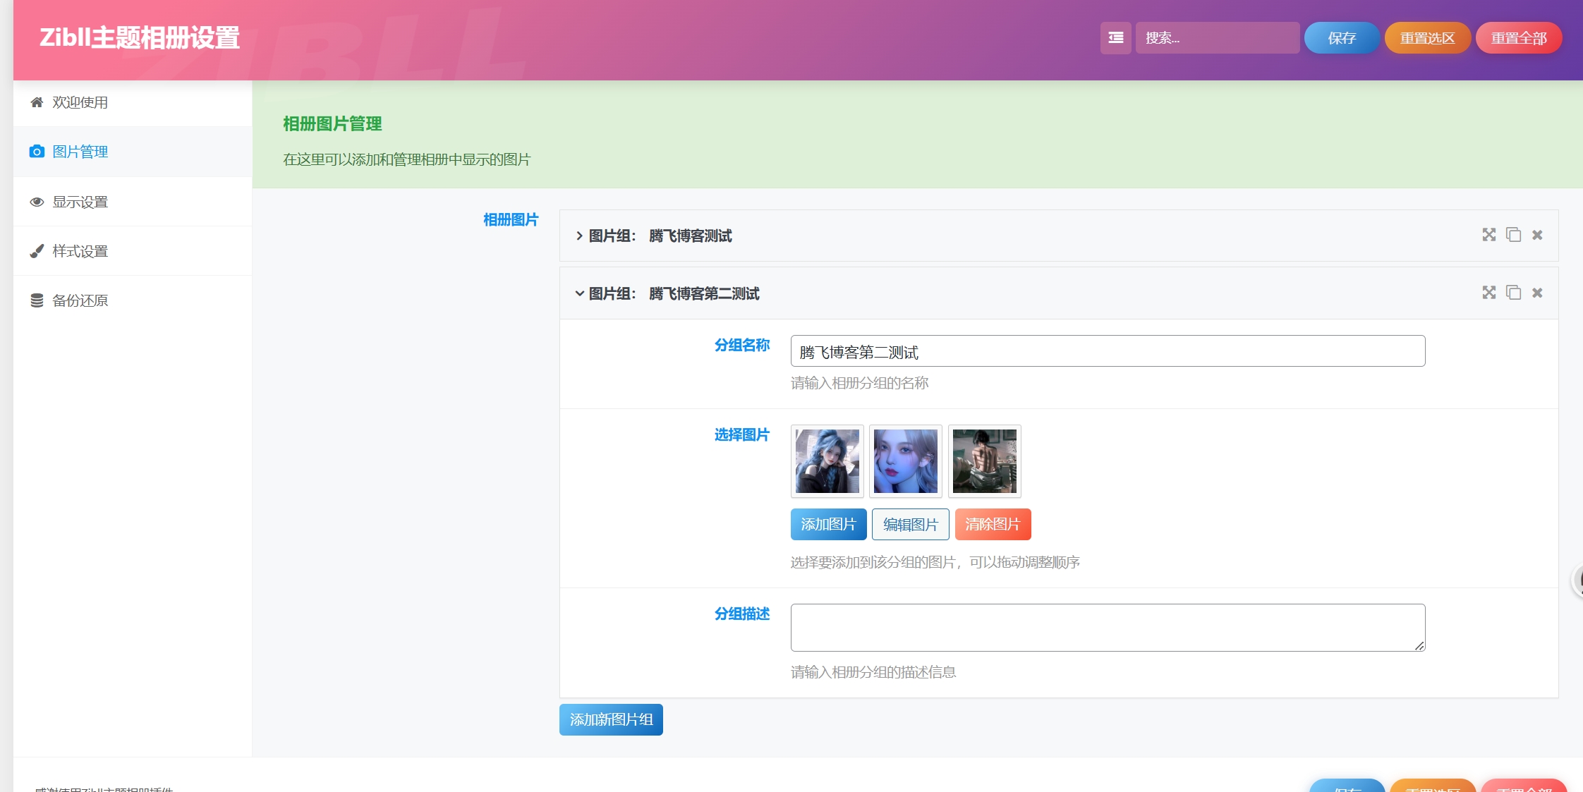
Task: Click the blue 添加图片 button
Action: (828, 525)
